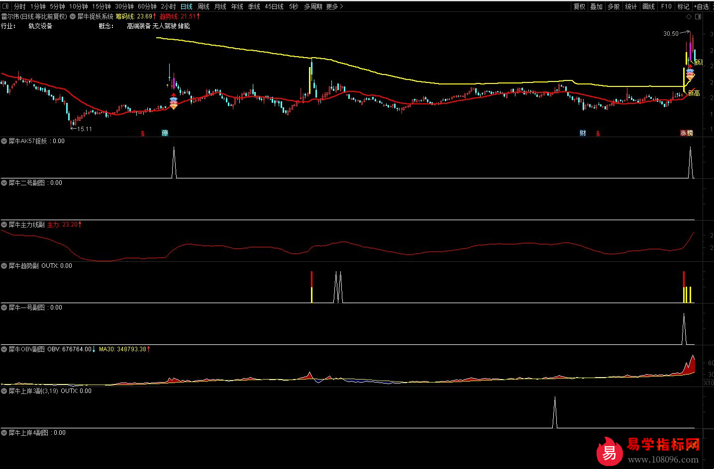The width and height of the screenshot is (714, 469).
Task: Switch to the 月线 monthly tab
Action: click(220, 6)
